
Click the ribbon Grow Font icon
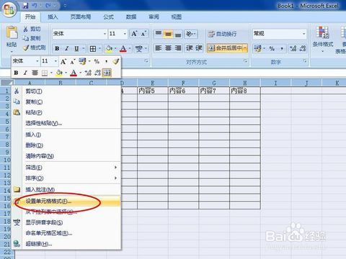pyautogui.click(x=134, y=34)
